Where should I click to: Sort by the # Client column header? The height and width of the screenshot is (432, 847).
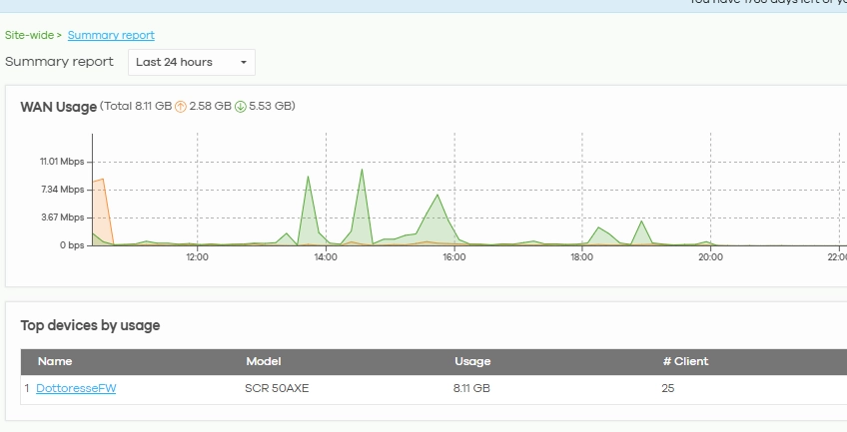685,361
